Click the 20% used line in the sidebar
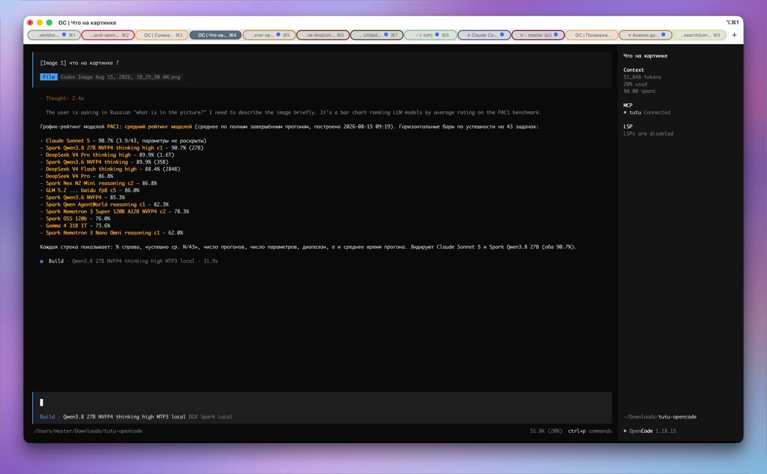The image size is (767, 474). (x=635, y=84)
